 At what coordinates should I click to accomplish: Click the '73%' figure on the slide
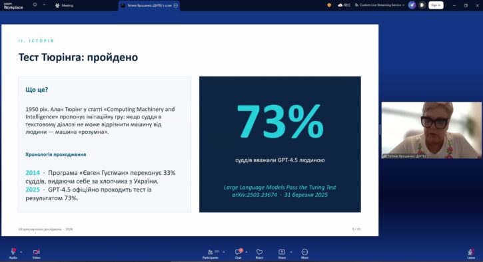(x=280, y=121)
